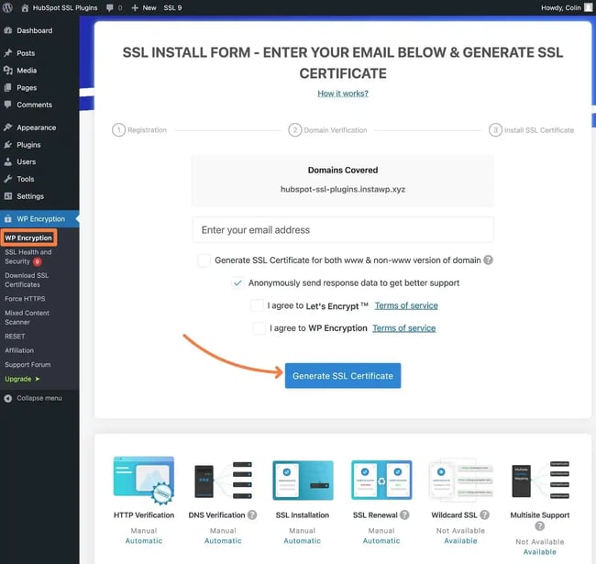Click the WordPress logo icon in admin bar
596x564 pixels.
8,7
